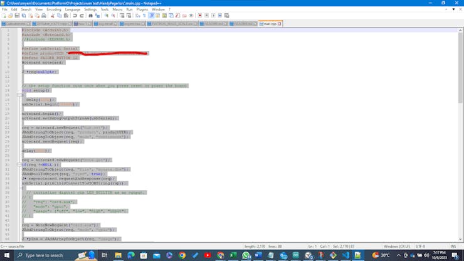Viewport: 464px width, 261px height.
Task: Open the File menu
Action: 4,9
